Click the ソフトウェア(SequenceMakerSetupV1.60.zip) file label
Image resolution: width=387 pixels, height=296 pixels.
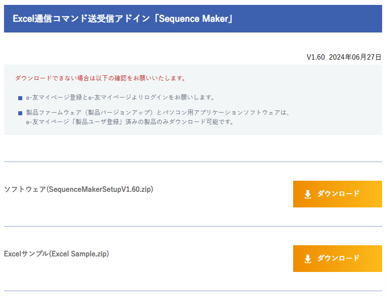tap(79, 189)
